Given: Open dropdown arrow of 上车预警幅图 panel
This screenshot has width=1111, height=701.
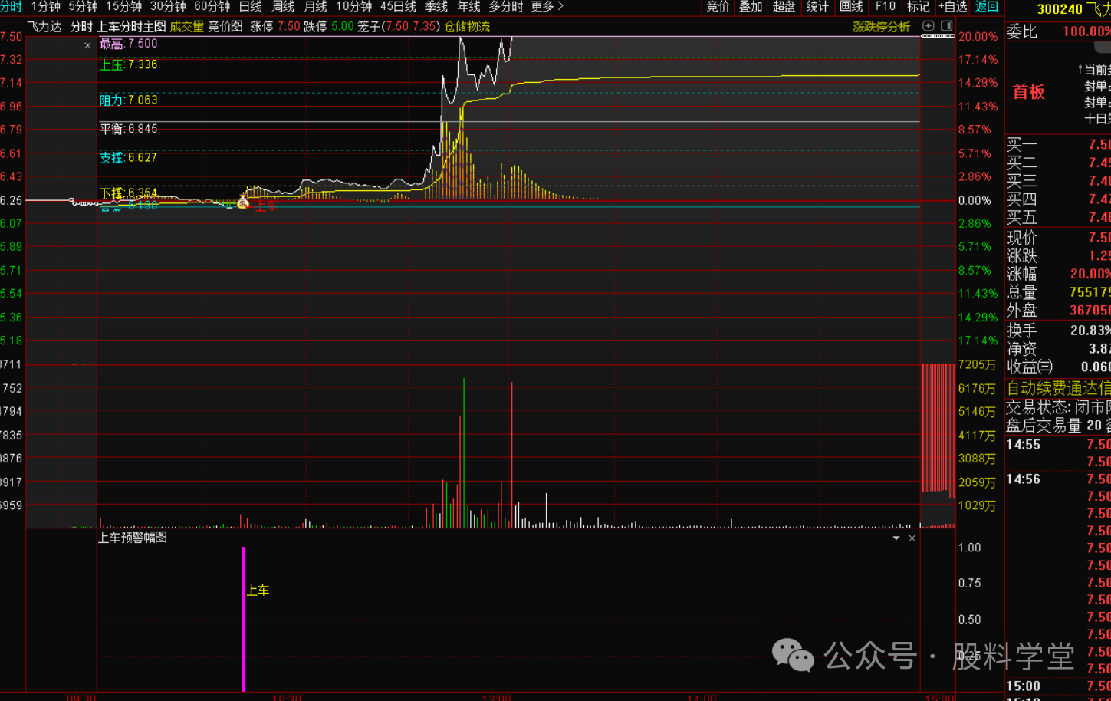Looking at the screenshot, I should click(896, 538).
